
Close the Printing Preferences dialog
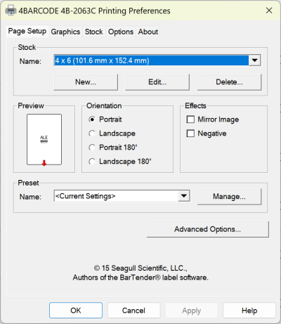pos(269,11)
